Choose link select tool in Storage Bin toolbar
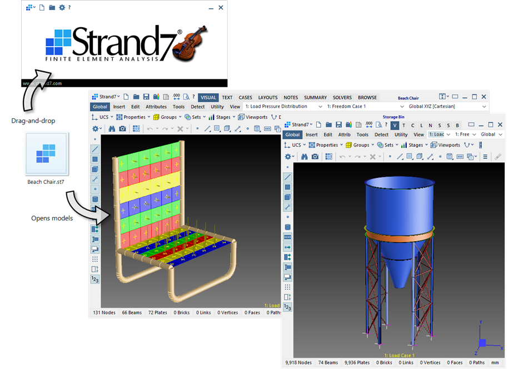This screenshot has height=370, width=508. click(x=430, y=157)
